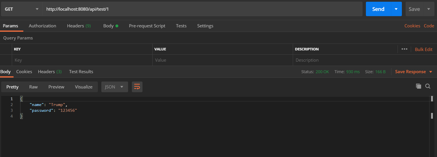Open the JSON format dropdown
This screenshot has height=157, width=437.
[115, 87]
